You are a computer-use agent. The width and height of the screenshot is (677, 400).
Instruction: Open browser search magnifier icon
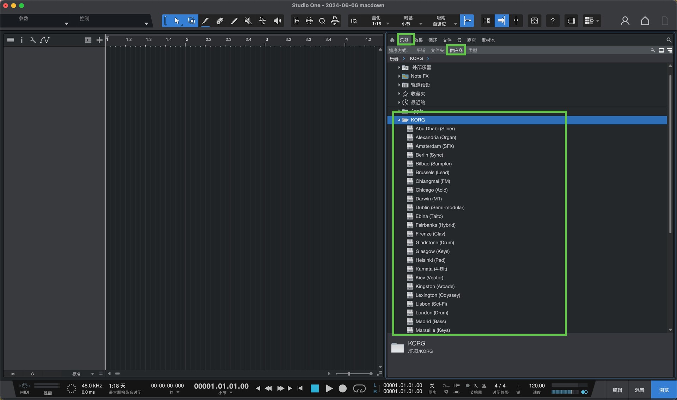click(669, 40)
